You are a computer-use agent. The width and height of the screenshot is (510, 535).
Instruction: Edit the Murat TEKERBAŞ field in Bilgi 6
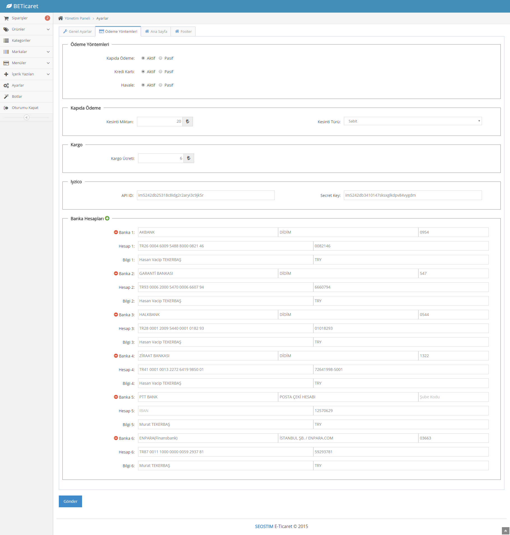pos(225,466)
